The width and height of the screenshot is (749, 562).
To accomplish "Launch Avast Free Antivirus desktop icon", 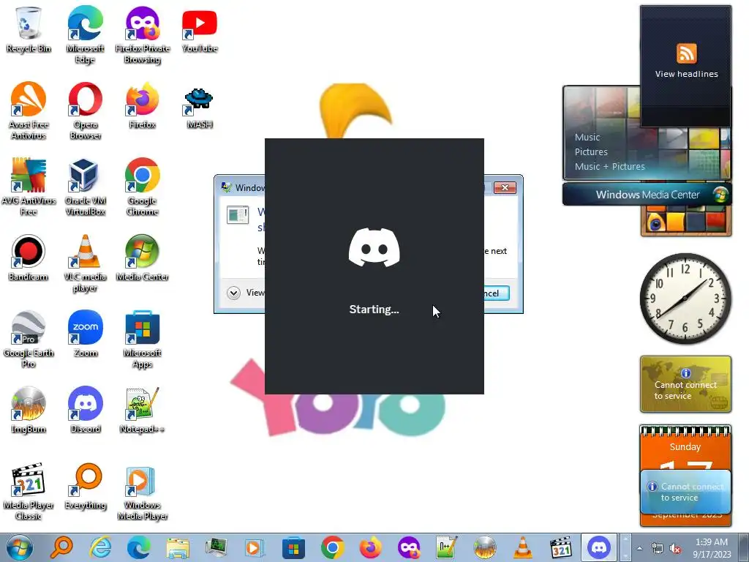I will [29, 110].
